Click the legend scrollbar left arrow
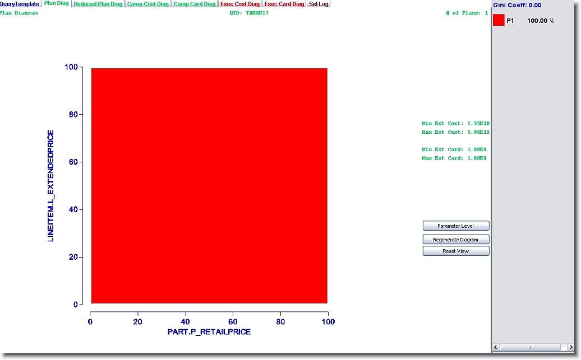The image size is (581, 360). pos(496,348)
